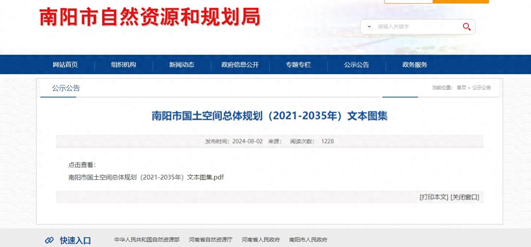This screenshot has height=247, width=531.
Task: Click the 首页 breadcrumb link
Action: pos(461,88)
